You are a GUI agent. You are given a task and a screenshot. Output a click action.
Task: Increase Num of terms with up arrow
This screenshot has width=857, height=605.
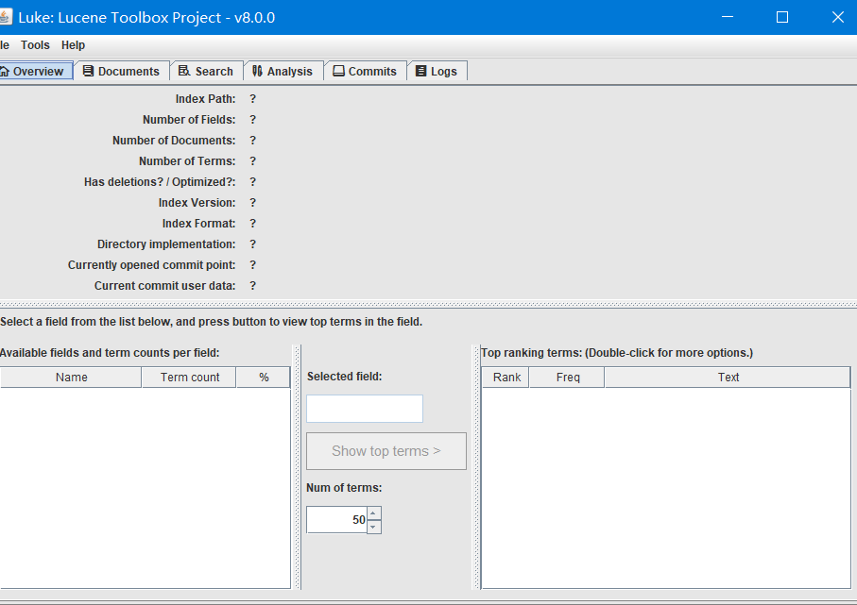point(374,513)
